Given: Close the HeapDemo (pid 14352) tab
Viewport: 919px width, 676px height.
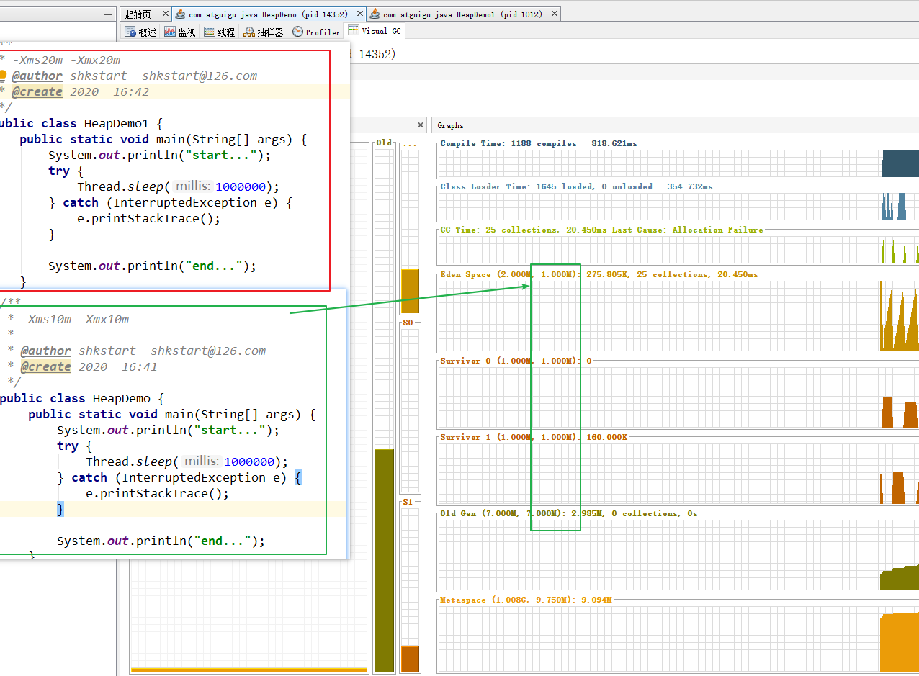Looking at the screenshot, I should point(359,14).
